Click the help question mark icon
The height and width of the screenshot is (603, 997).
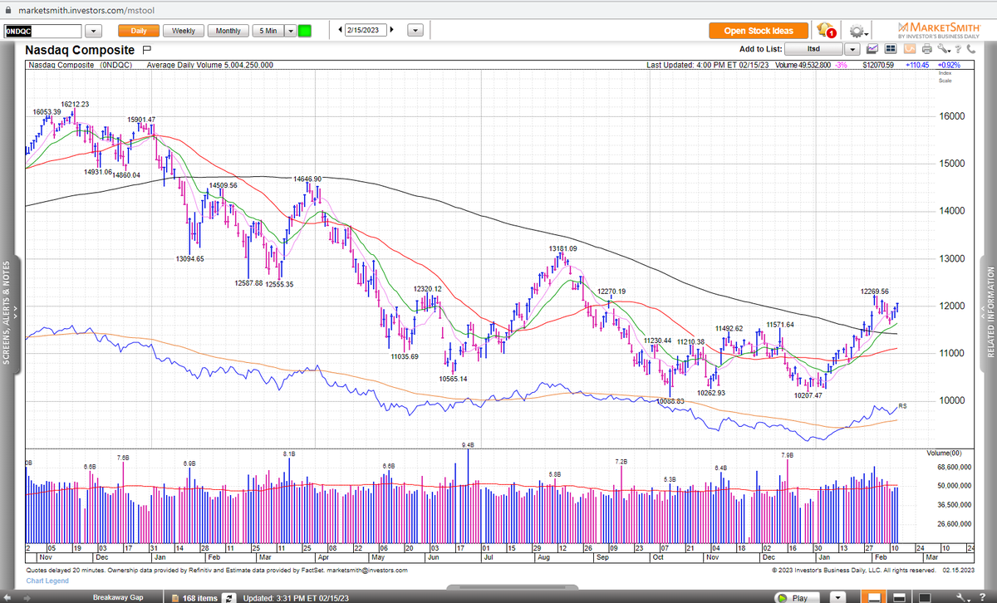(958, 49)
